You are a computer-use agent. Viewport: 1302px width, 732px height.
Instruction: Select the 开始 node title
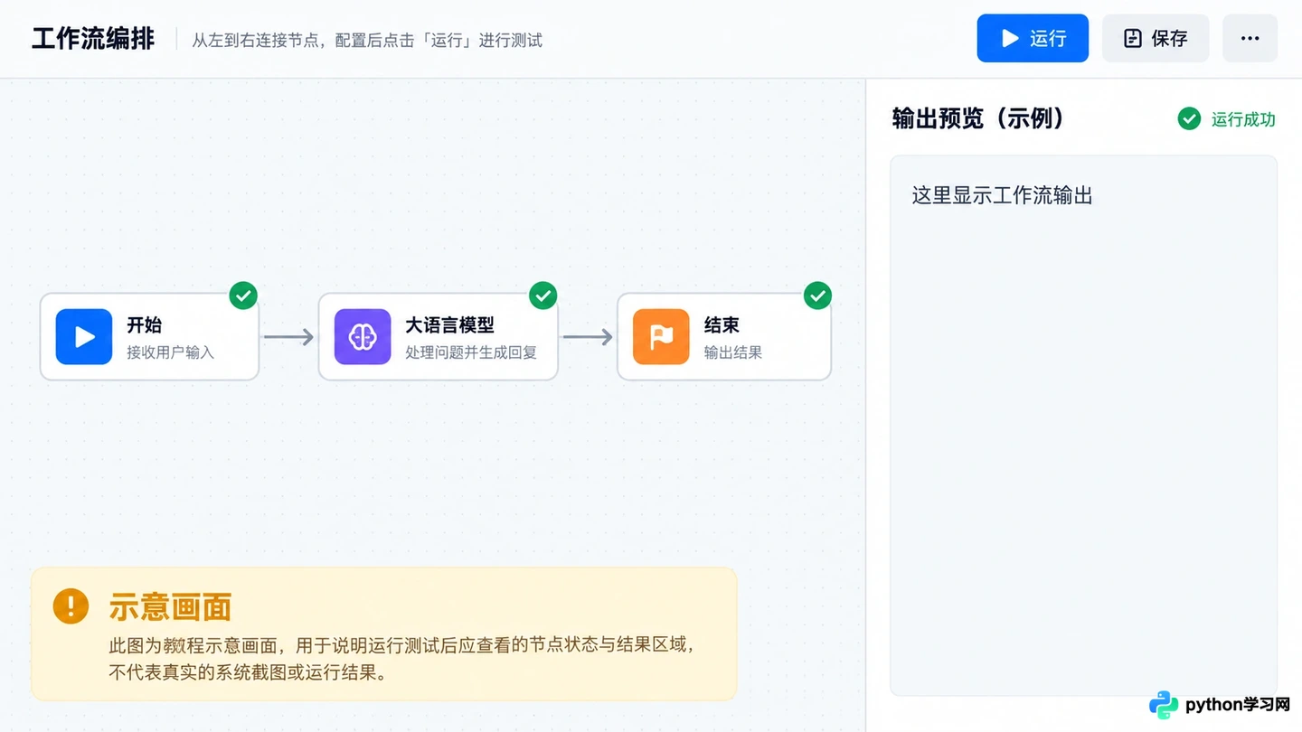[x=145, y=324]
